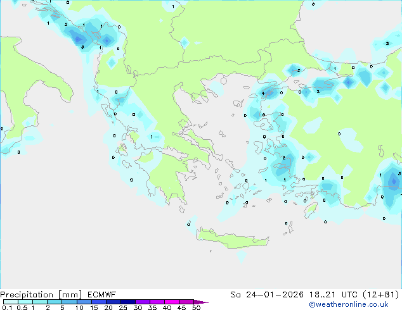Click the 5–10 mm legend color swatch

[x=69, y=302]
